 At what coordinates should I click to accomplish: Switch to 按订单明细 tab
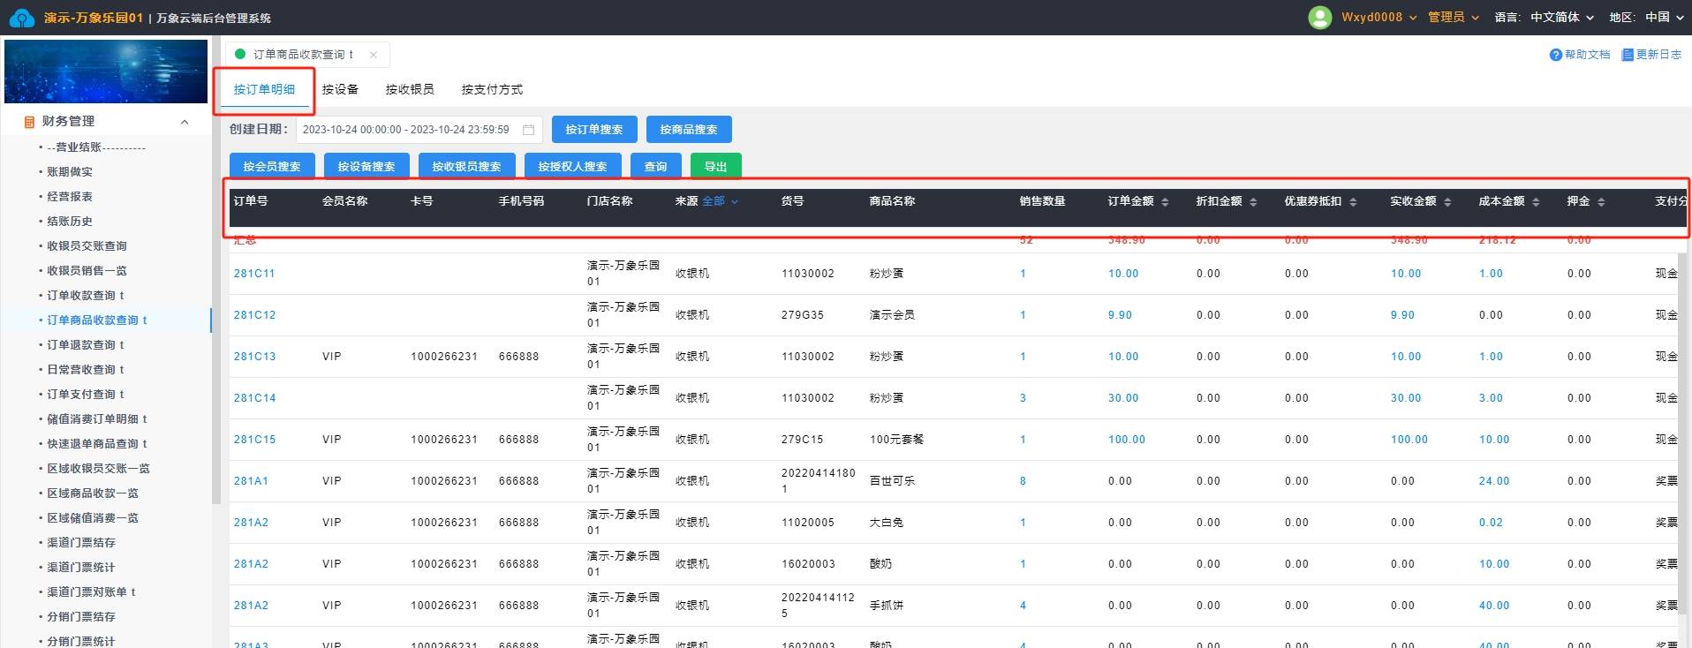264,89
